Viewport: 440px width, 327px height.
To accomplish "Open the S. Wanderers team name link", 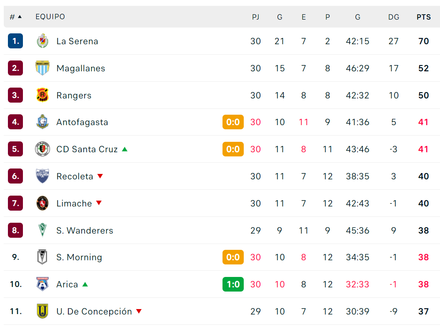I will (85, 230).
